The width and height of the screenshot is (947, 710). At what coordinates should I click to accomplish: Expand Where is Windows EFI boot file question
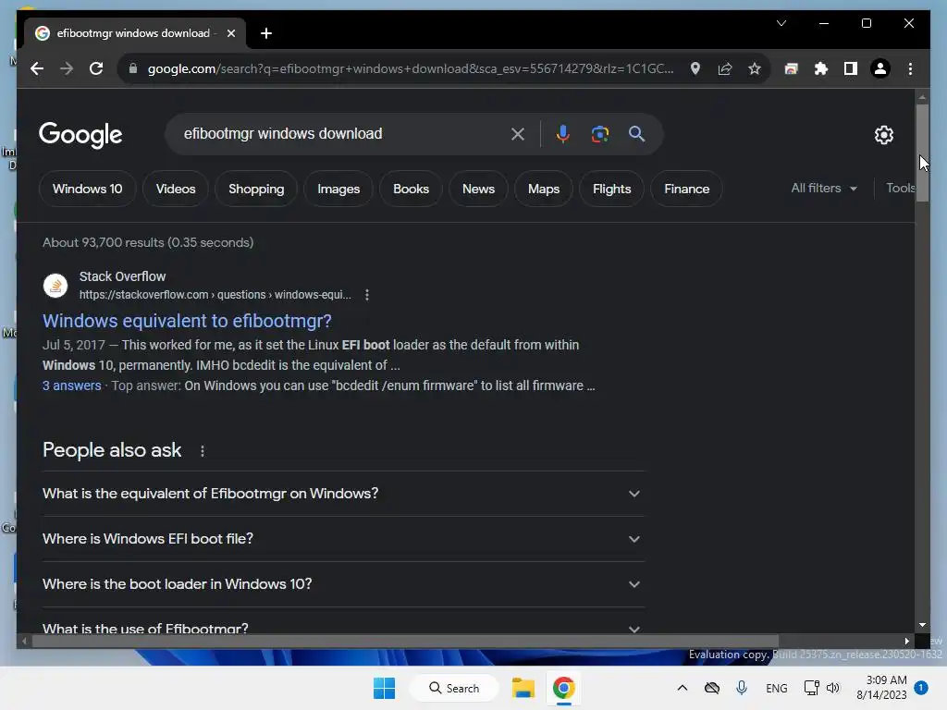click(x=343, y=539)
